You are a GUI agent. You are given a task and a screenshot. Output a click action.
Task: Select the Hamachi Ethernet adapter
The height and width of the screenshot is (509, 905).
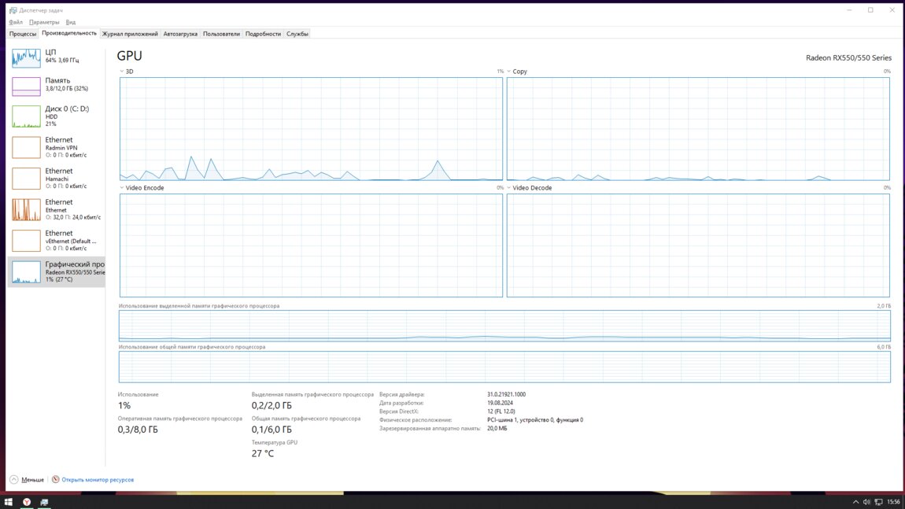[x=55, y=178]
